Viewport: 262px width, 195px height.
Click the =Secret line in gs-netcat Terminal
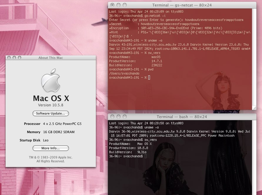pos(154,24)
